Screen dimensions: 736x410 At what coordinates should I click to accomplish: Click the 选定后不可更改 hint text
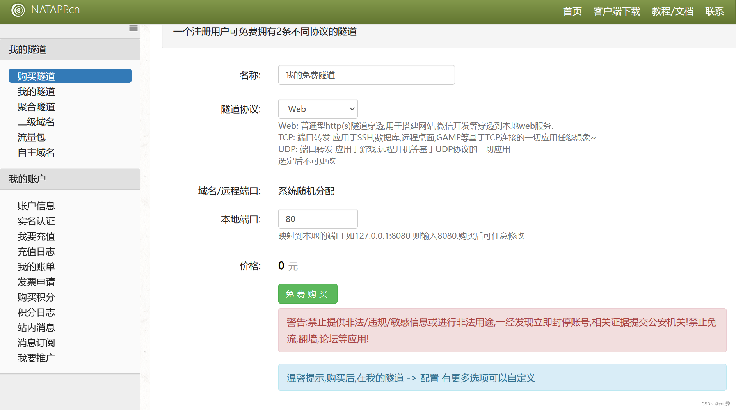[307, 161]
